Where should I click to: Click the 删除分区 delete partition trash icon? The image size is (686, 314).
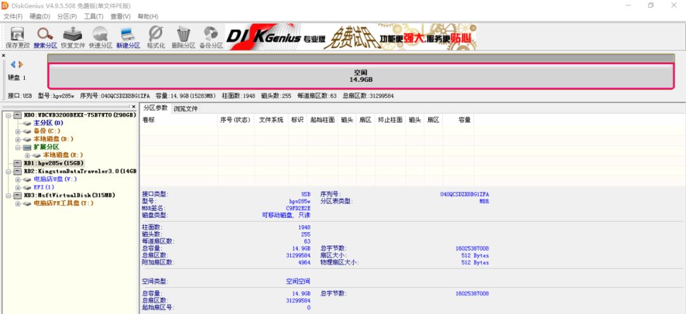tap(184, 37)
